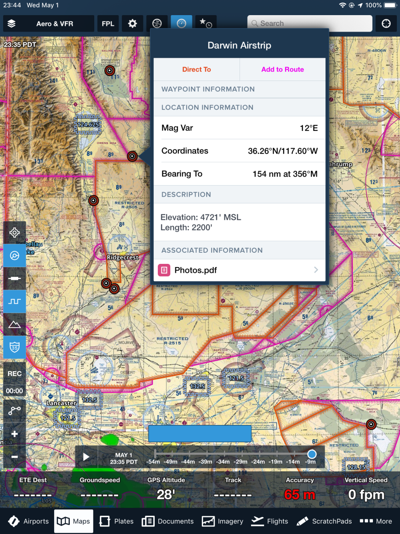
Task: Tap the favorites and recents star icon
Action: coord(206,24)
